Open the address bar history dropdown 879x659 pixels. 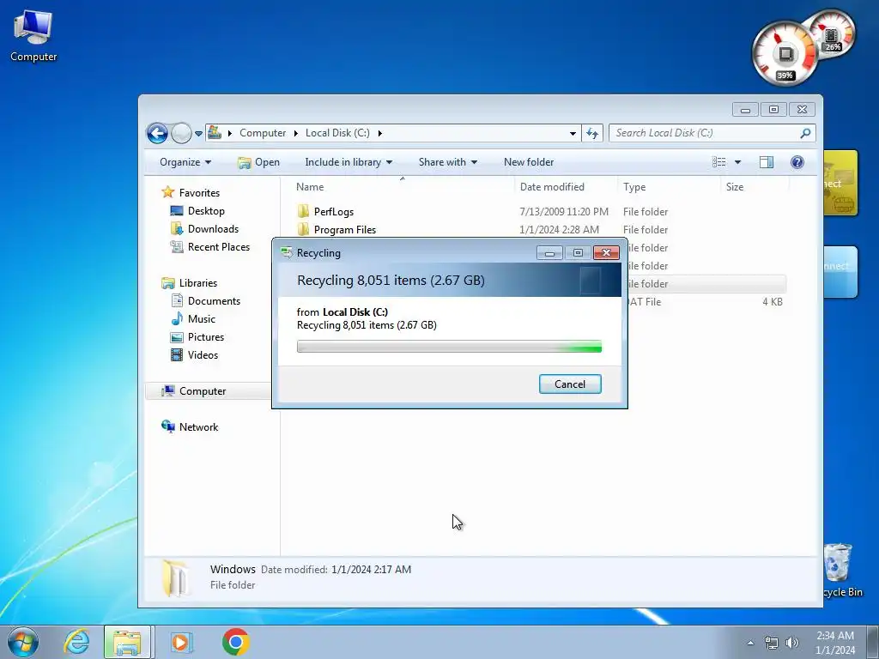[x=573, y=133]
